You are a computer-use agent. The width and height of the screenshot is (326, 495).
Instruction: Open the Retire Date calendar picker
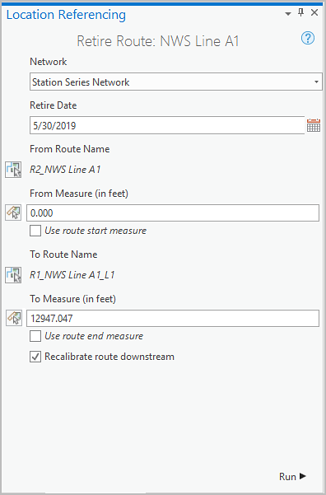(x=314, y=125)
